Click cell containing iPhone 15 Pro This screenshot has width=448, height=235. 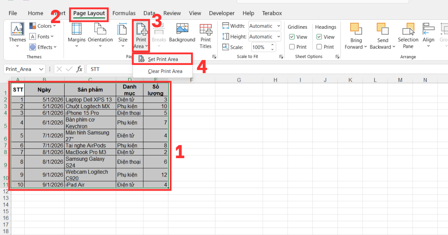coord(90,113)
